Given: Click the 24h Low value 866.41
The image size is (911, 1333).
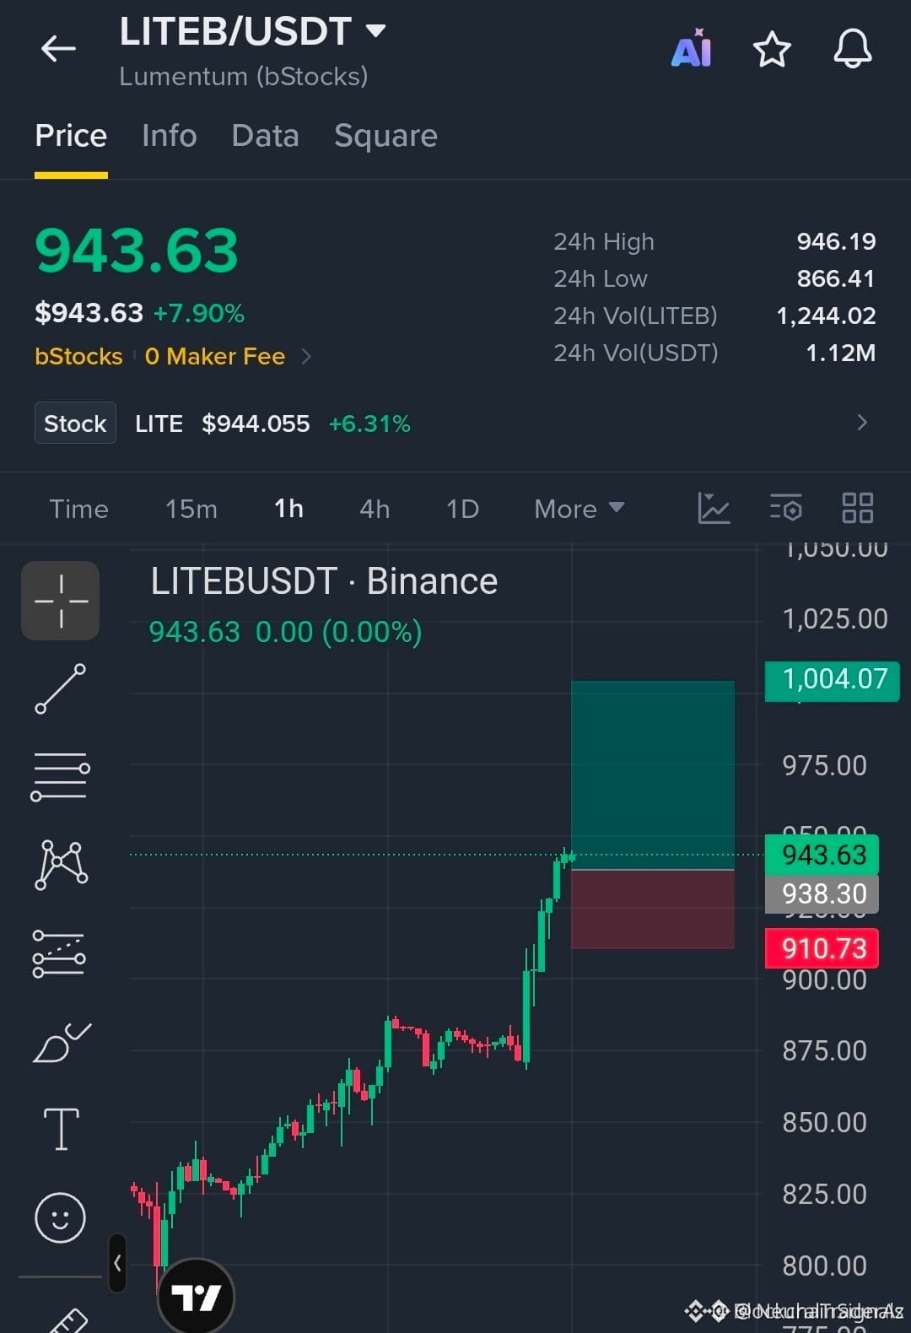Looking at the screenshot, I should (836, 278).
